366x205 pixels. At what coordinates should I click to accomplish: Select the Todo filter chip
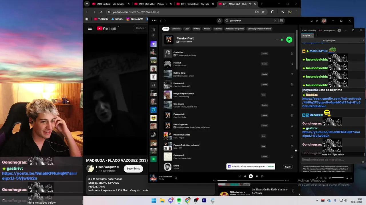(x=166, y=29)
